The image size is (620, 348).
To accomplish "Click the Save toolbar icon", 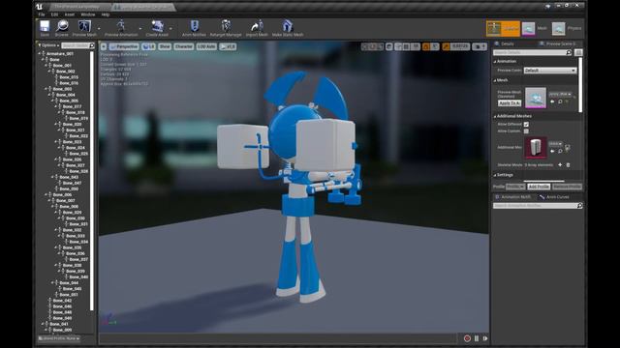I will 45,27.
